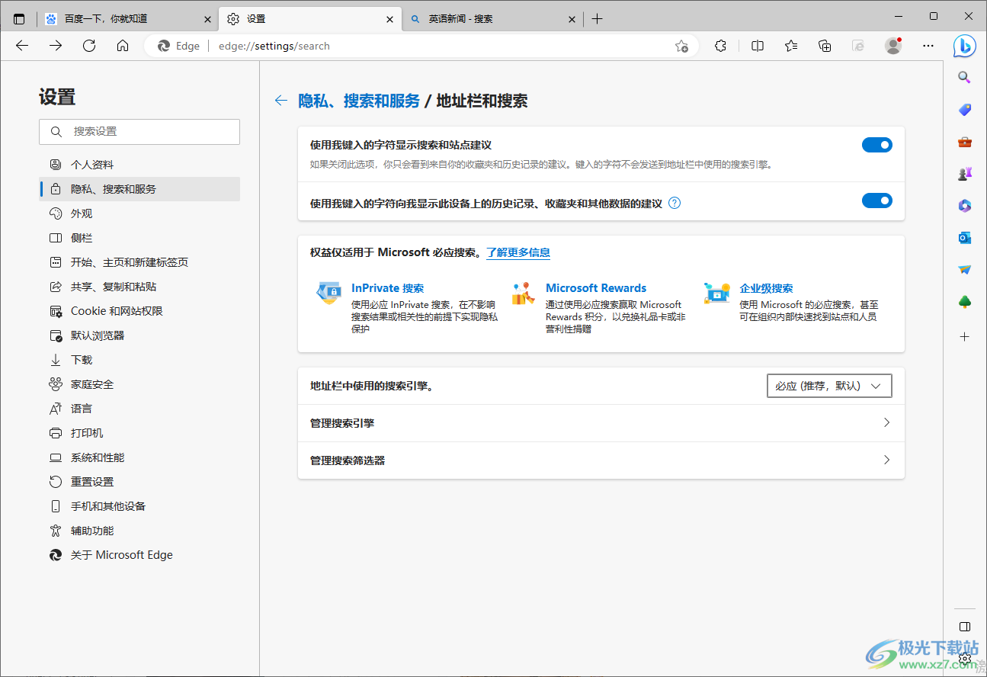Image resolution: width=987 pixels, height=677 pixels.
Task: Open 系统和性能 settings section
Action: pyautogui.click(x=139, y=457)
